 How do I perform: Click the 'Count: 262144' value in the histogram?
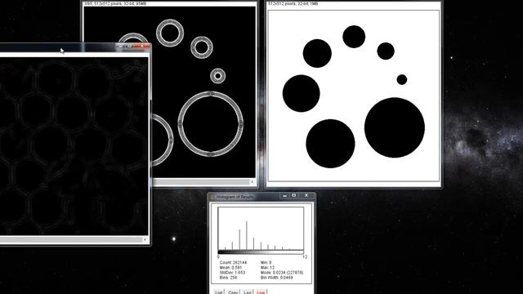233,263
